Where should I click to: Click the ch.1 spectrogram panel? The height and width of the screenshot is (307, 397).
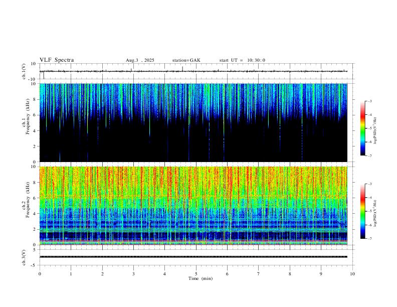pos(193,122)
